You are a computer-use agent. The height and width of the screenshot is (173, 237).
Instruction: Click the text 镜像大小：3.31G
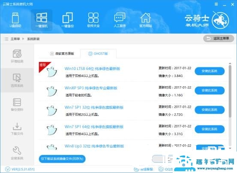[171, 134]
